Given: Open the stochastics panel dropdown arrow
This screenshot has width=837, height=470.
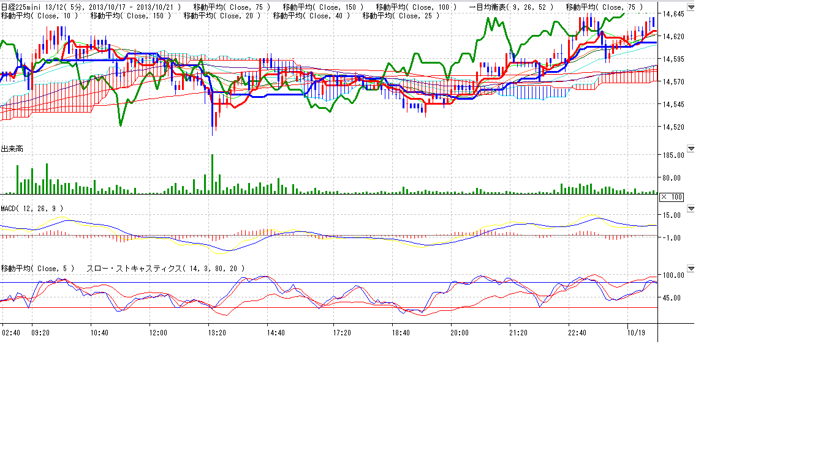Looking at the screenshot, I should pyautogui.click(x=691, y=269).
